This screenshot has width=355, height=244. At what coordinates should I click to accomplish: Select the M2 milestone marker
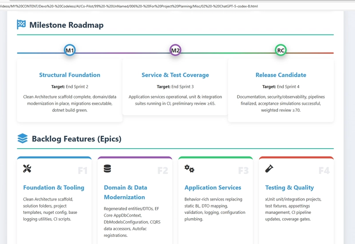[x=175, y=51]
